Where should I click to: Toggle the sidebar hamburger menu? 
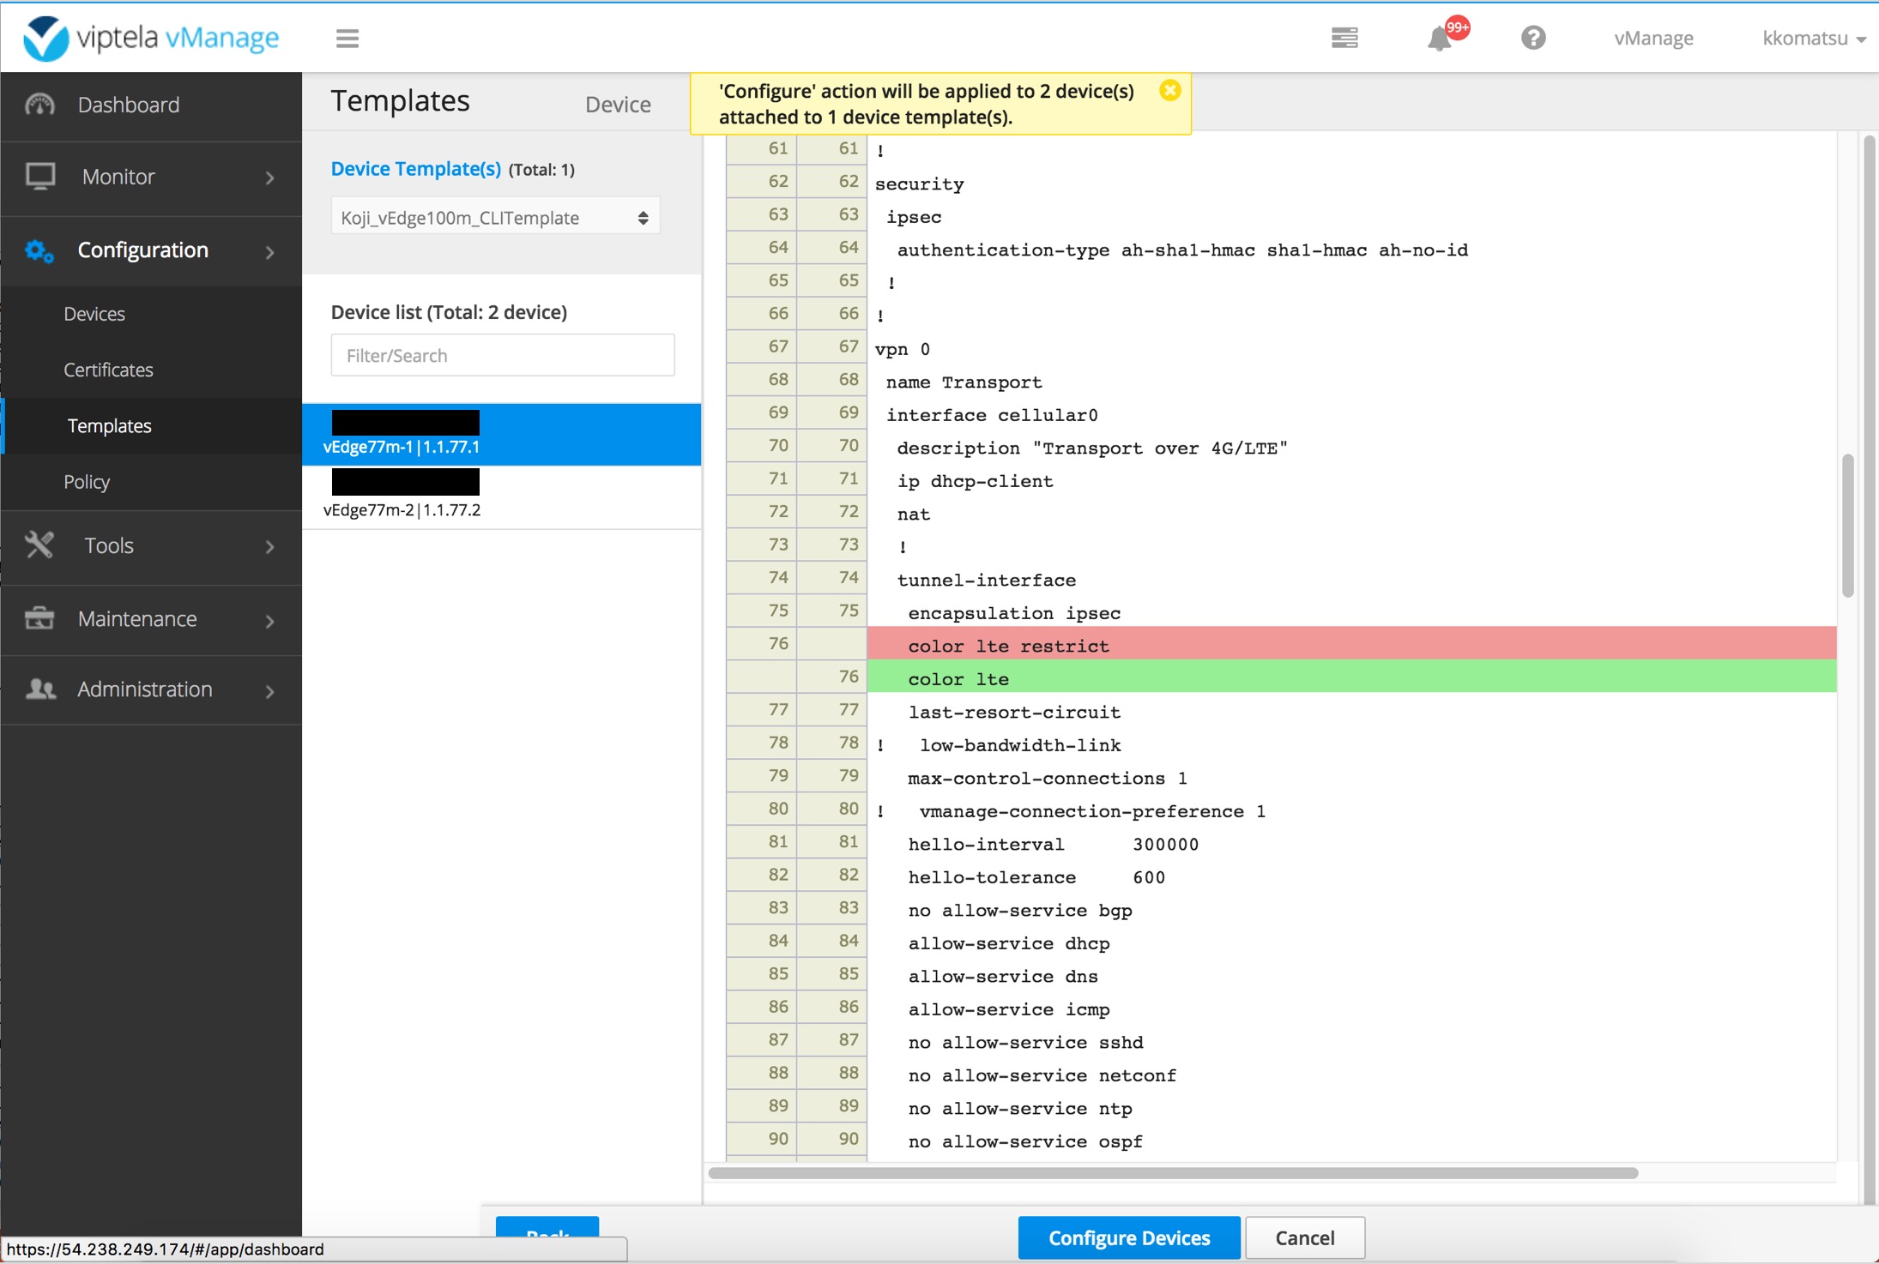(347, 38)
